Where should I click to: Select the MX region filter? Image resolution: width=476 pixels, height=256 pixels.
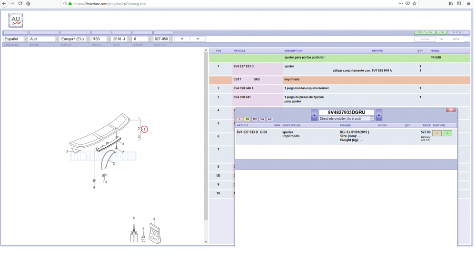255,119
